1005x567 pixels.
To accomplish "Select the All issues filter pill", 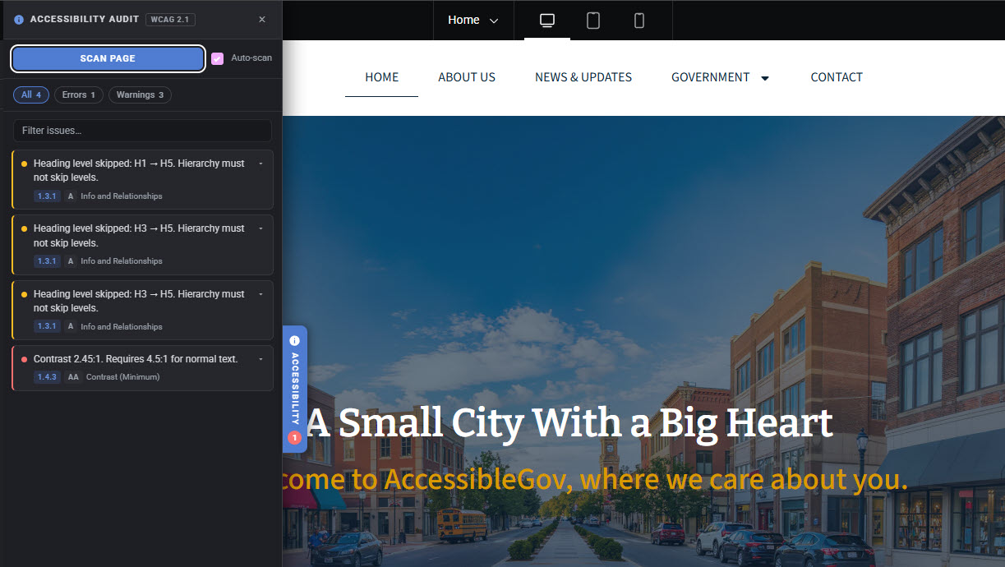I will click(x=31, y=95).
